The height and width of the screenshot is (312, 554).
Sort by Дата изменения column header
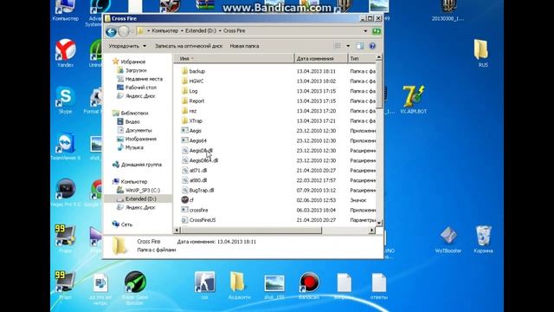point(321,58)
